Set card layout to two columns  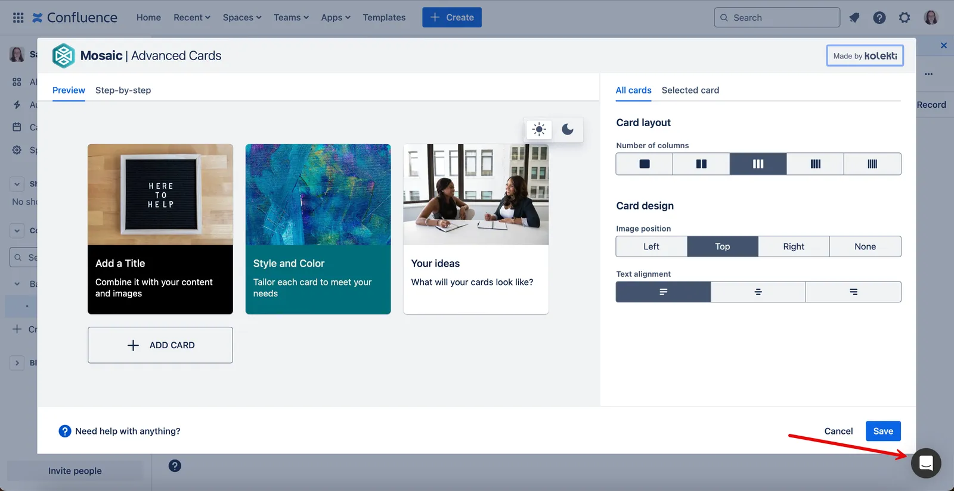point(701,164)
